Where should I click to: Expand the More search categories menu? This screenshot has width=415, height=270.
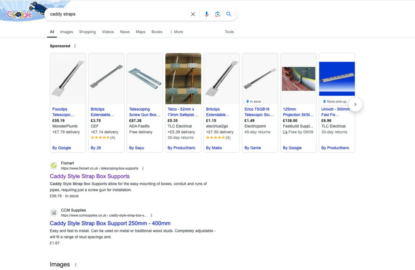click(177, 32)
